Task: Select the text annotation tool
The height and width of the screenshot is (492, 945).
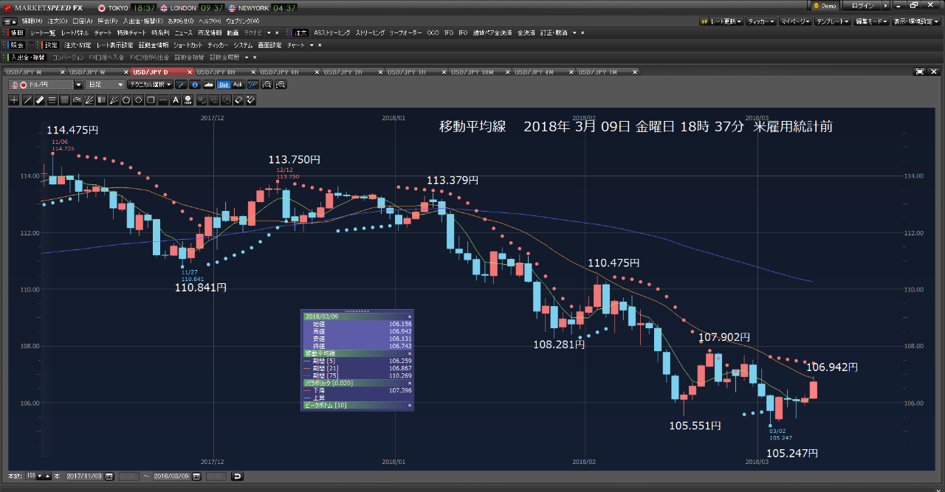Action: tap(175, 100)
